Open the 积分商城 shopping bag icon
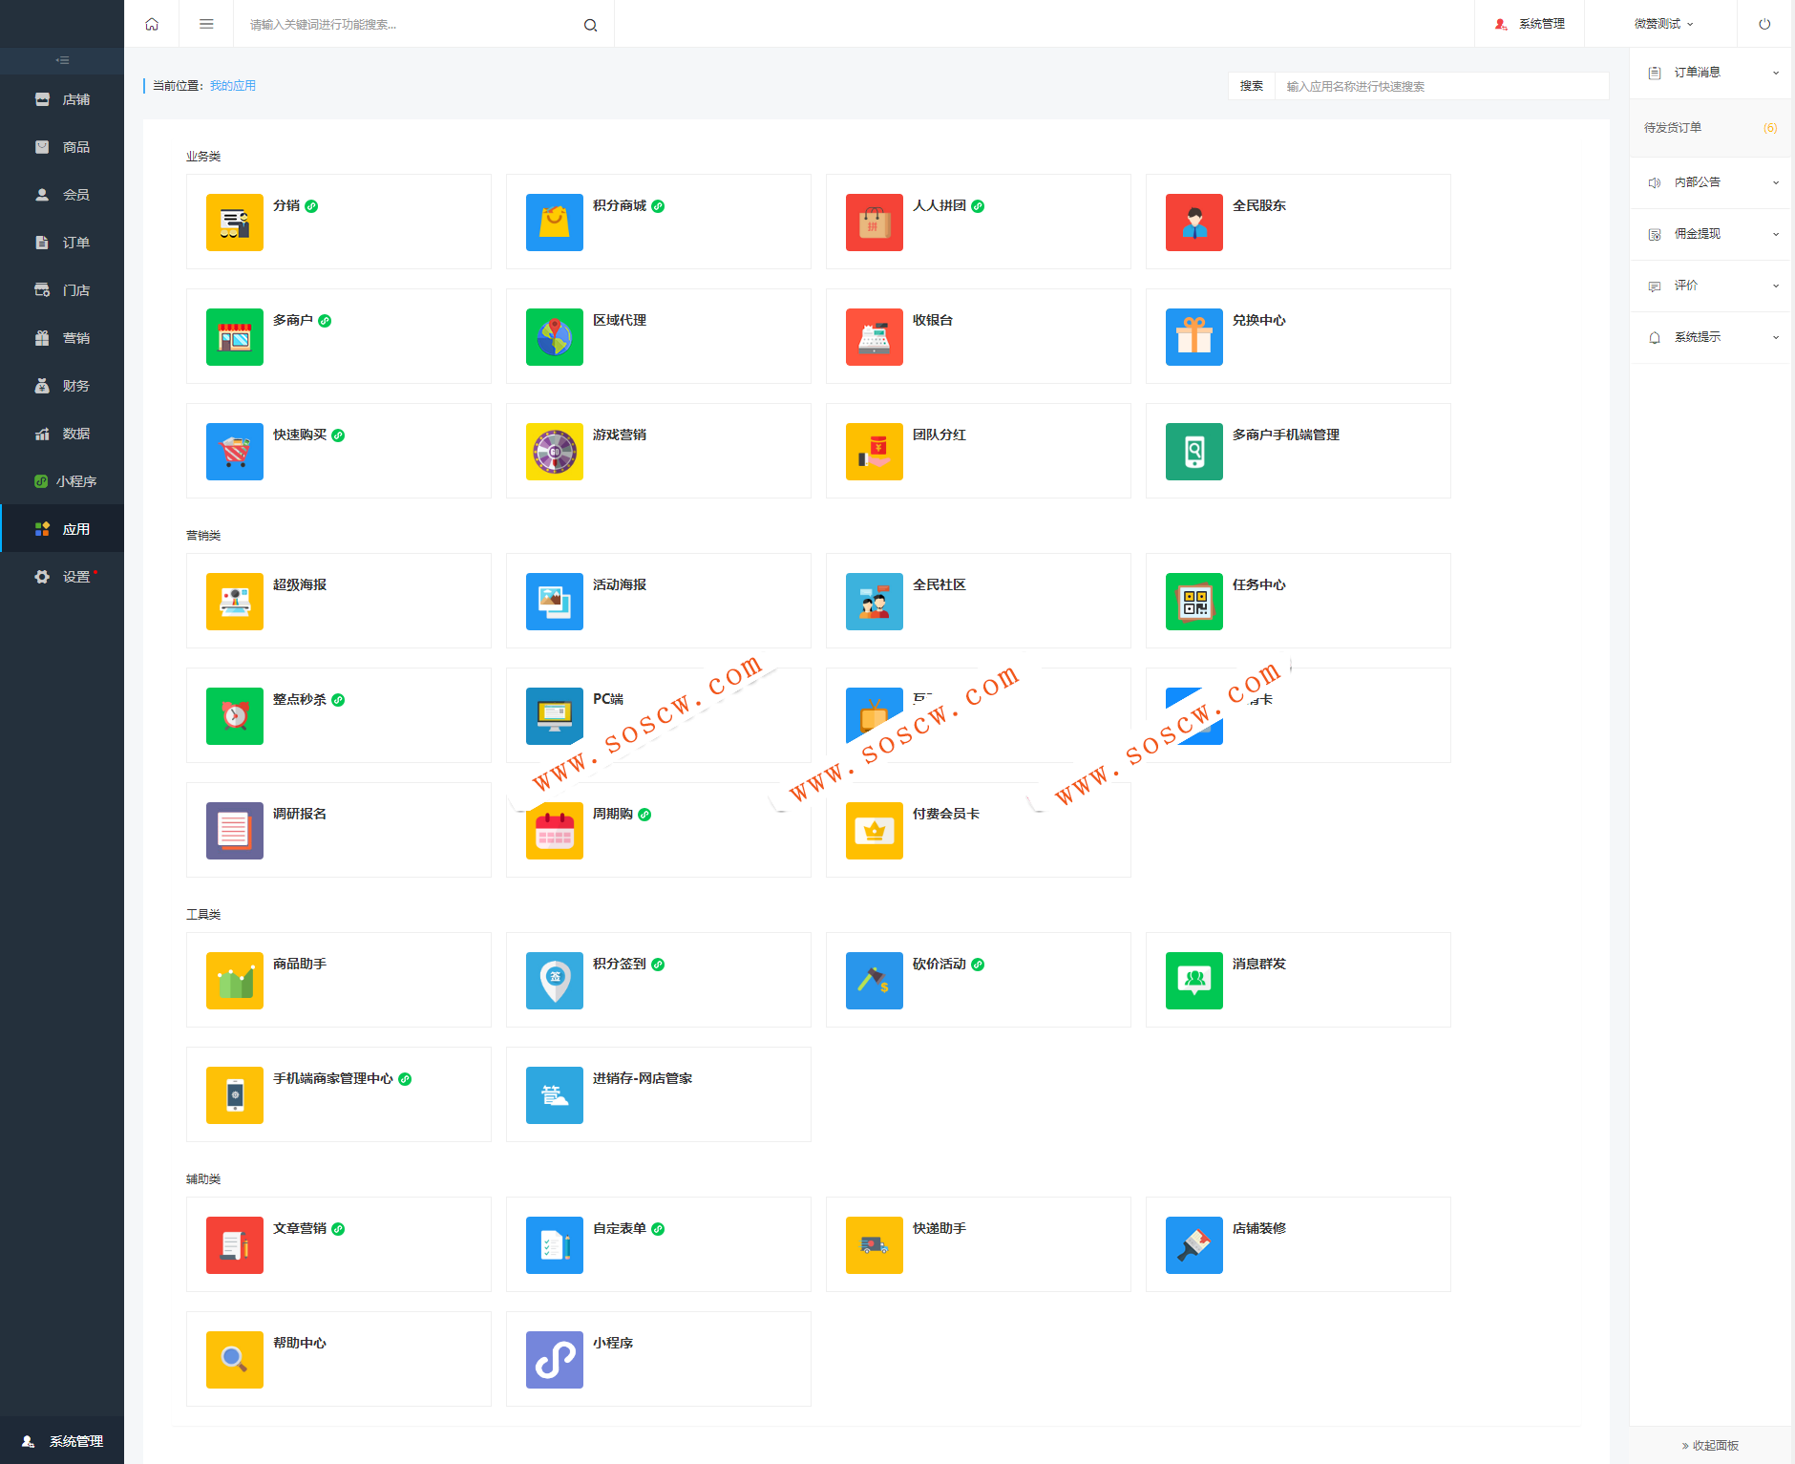Image resolution: width=1795 pixels, height=1464 pixels. click(x=554, y=223)
